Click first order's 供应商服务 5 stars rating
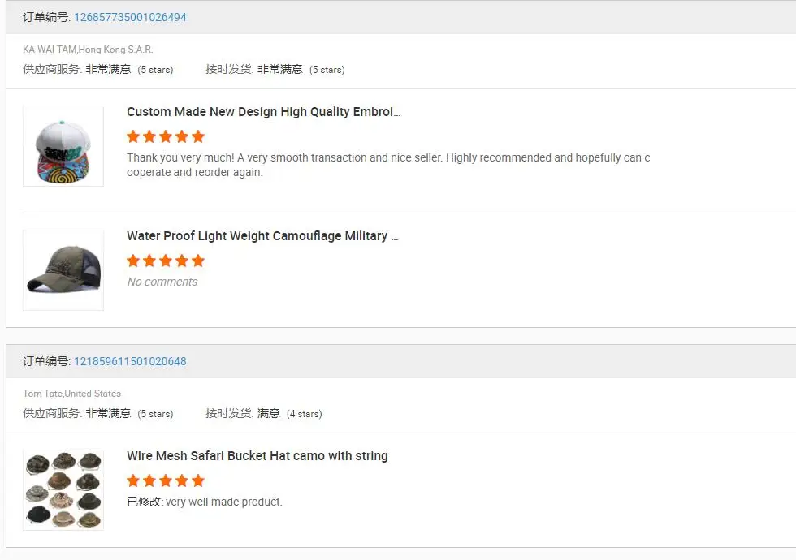This screenshot has height=560, width=796. 130,70
